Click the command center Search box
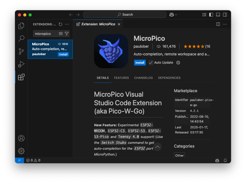This screenshot has height=183, width=246. [x=125, y=15]
